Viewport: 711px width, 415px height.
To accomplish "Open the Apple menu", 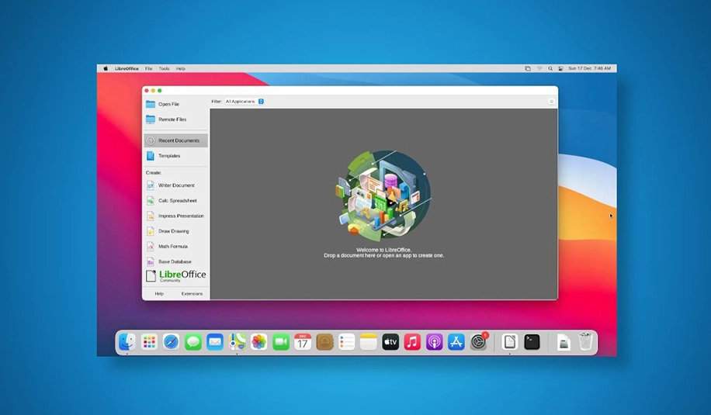I will 106,68.
